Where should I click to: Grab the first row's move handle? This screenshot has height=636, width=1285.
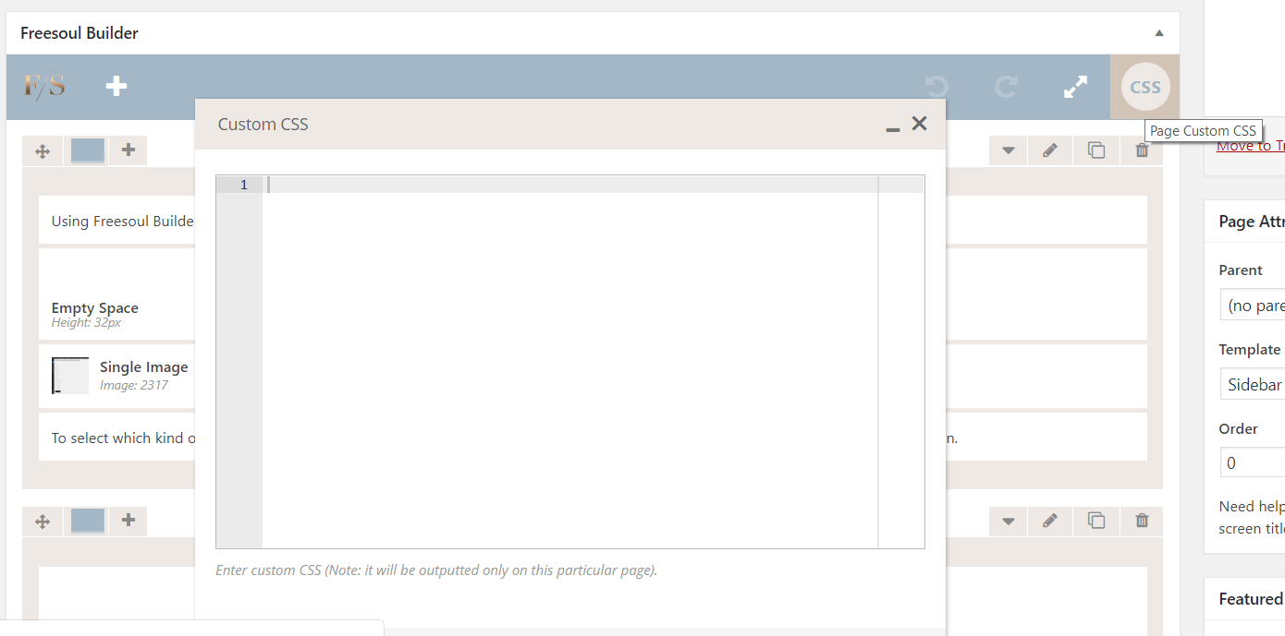pos(43,150)
